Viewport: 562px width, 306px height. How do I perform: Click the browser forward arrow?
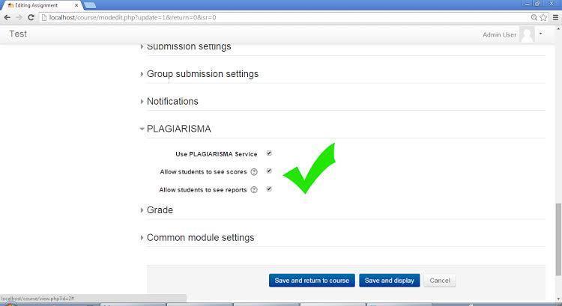tap(19, 17)
